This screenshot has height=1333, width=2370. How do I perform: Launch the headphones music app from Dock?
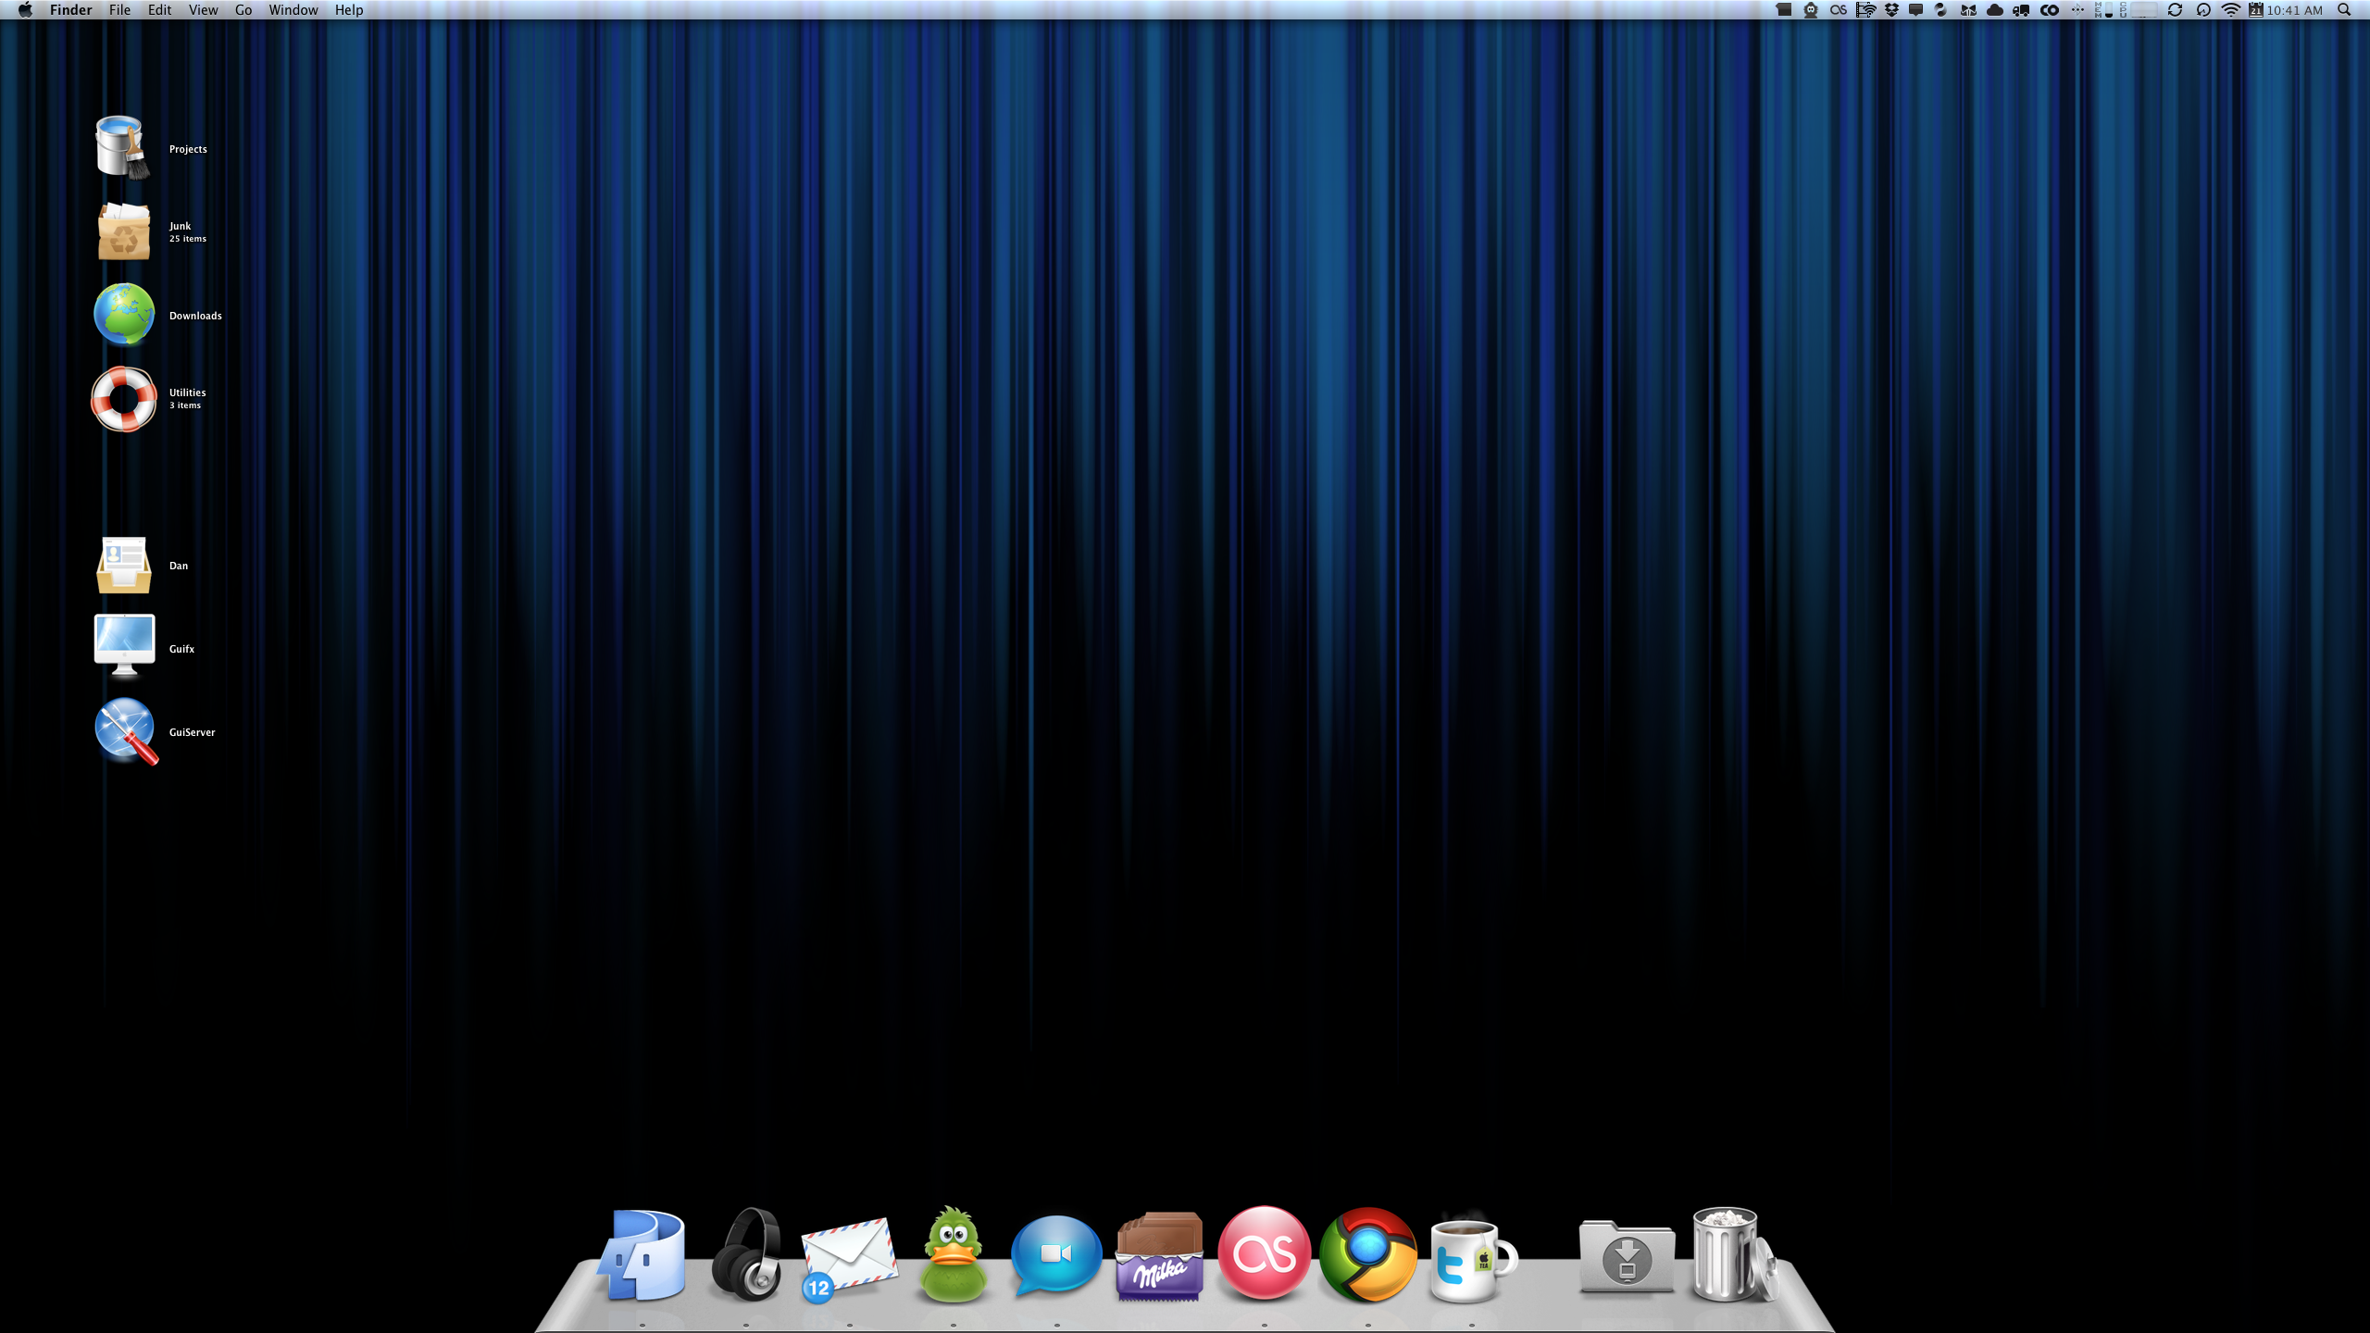pos(746,1255)
